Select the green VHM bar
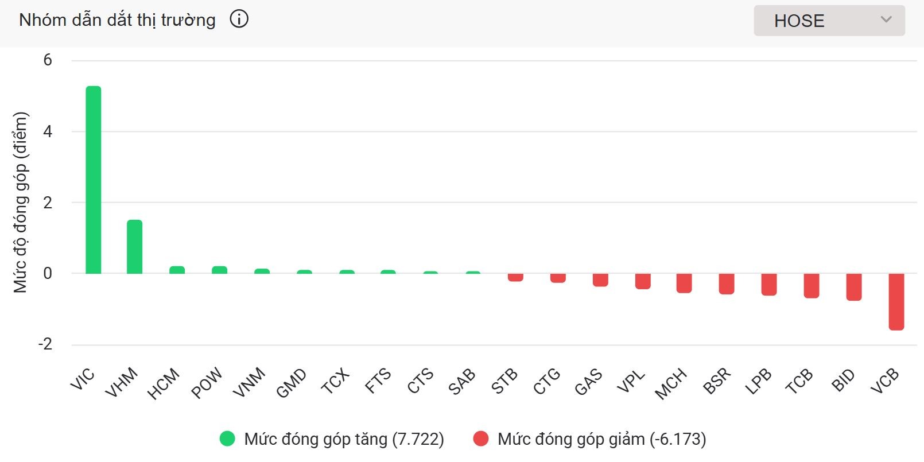The image size is (924, 462). coord(135,247)
